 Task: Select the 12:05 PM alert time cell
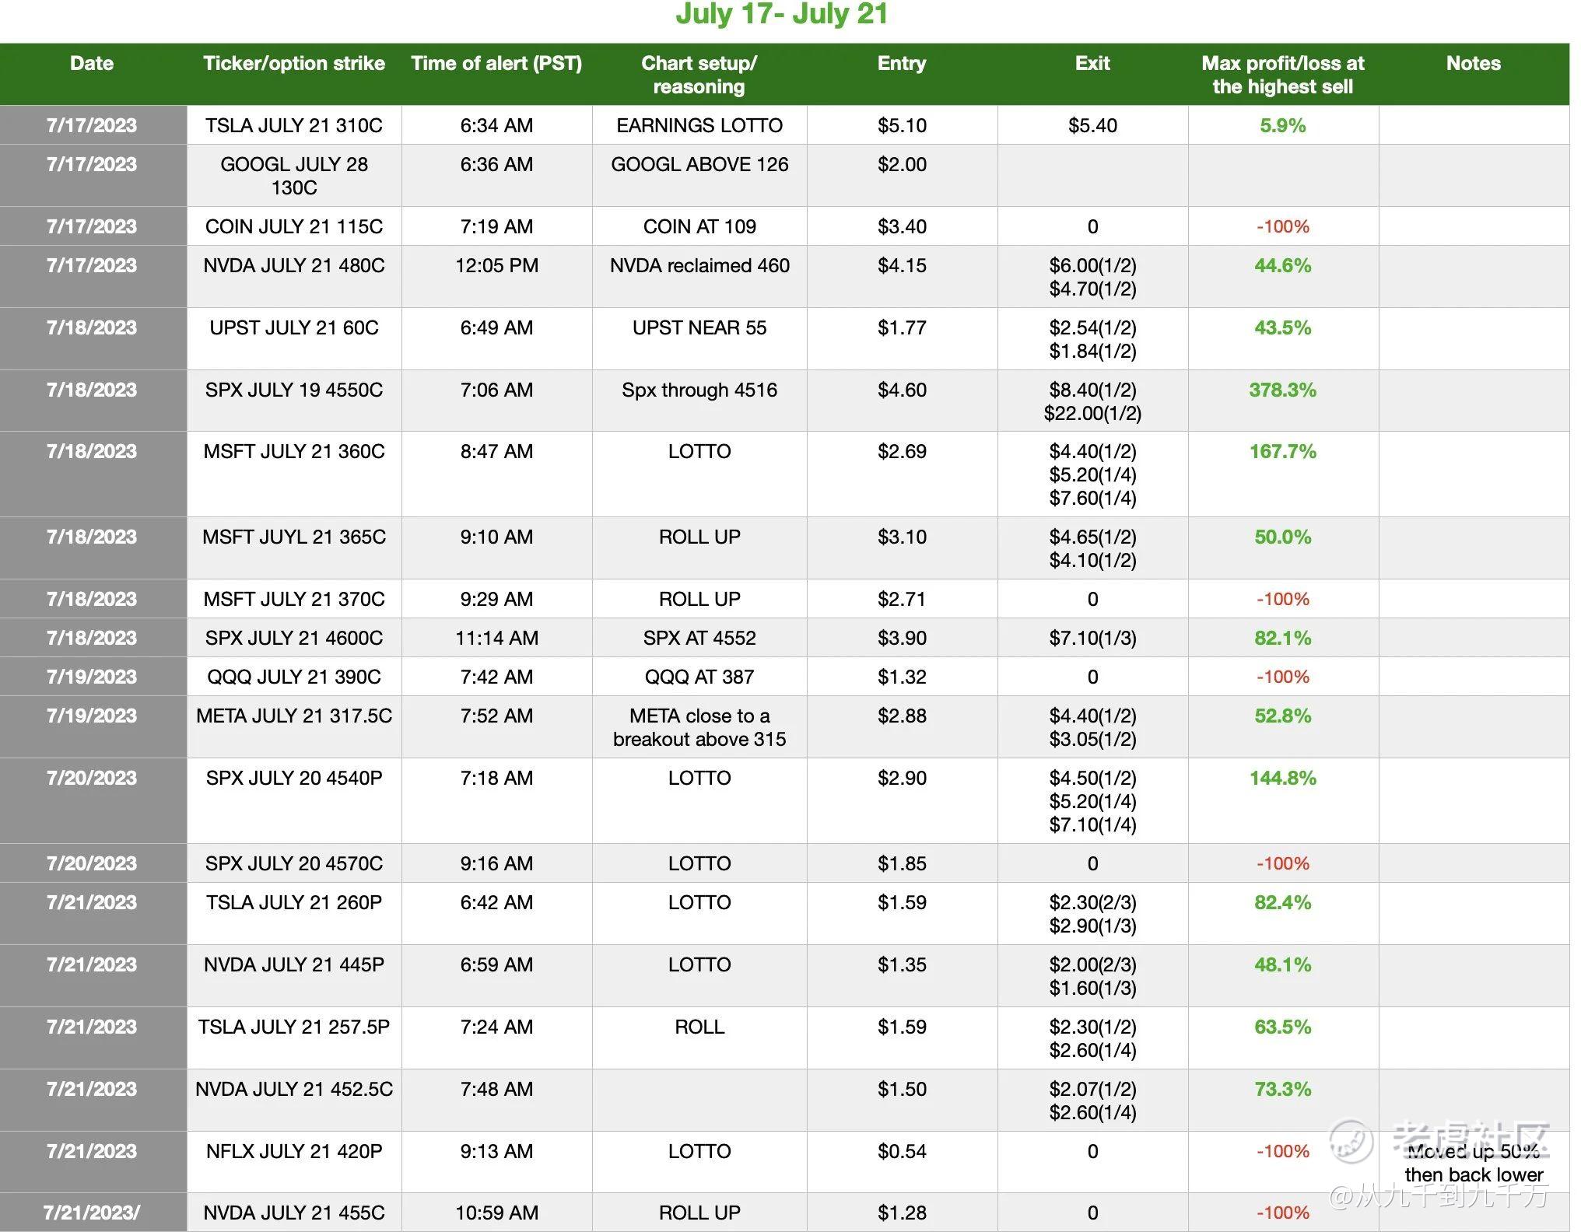(x=496, y=266)
